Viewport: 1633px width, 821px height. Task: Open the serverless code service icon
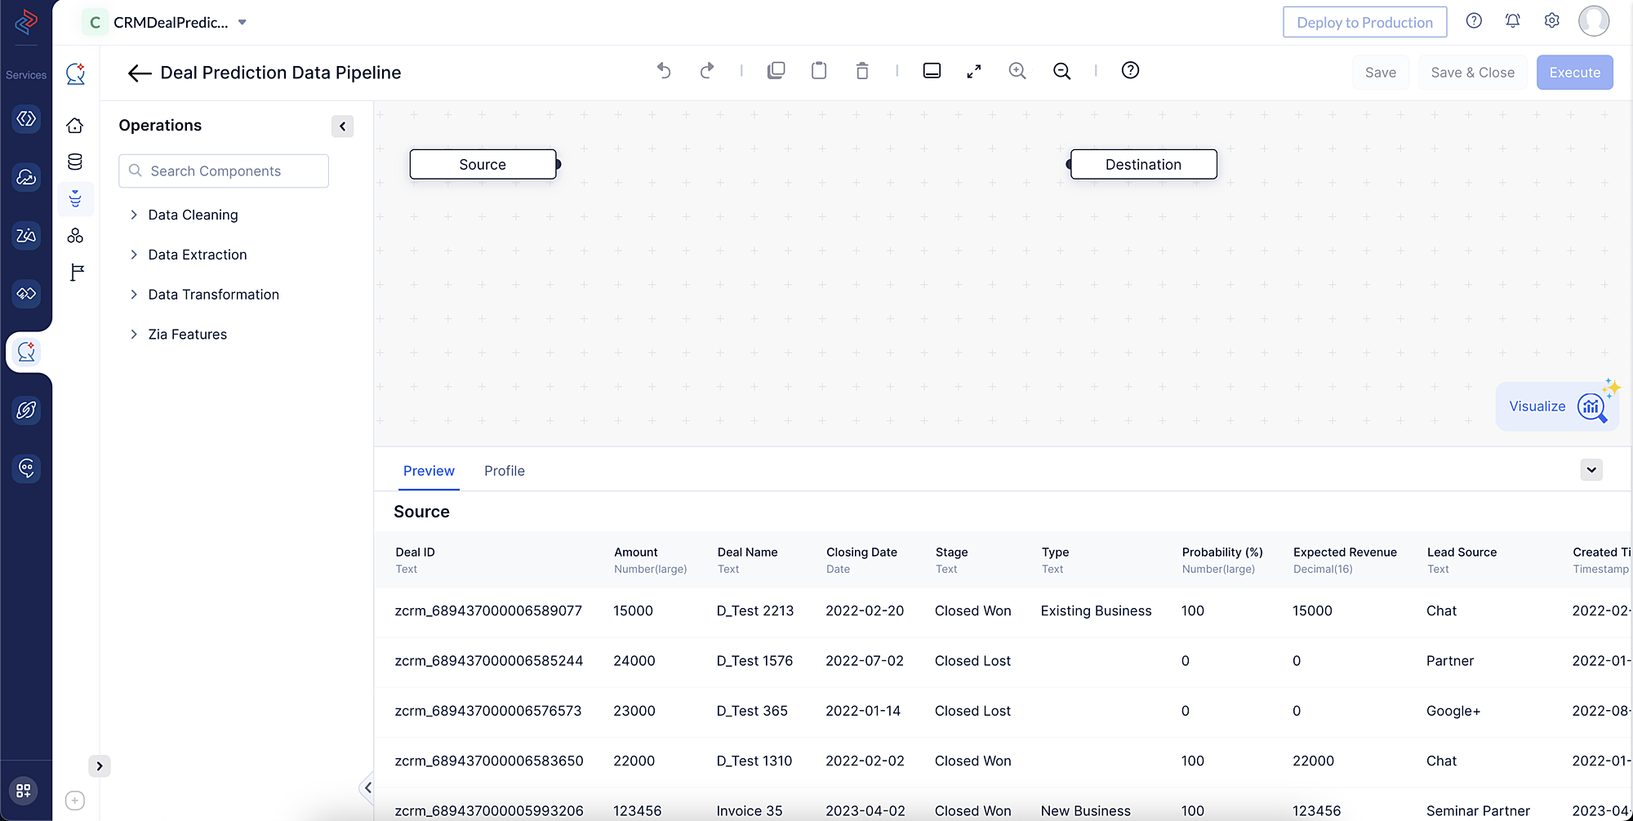[26, 119]
